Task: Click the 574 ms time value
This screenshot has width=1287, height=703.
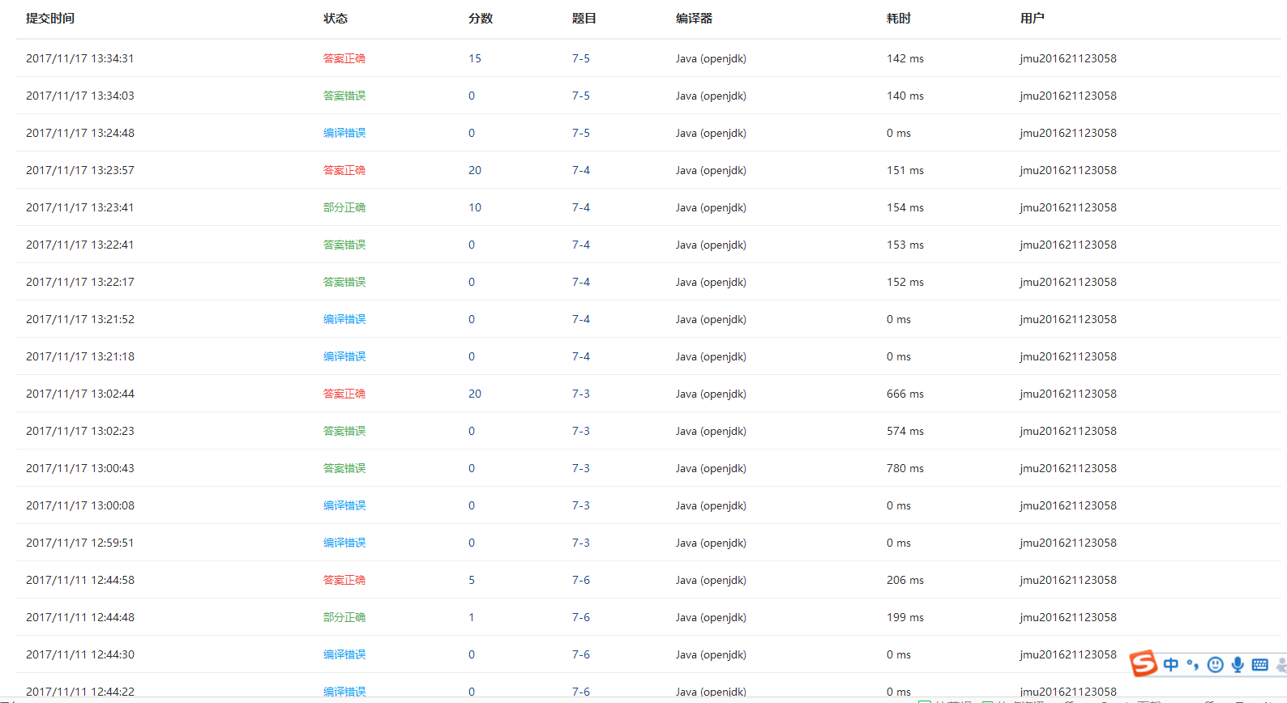Action: tap(905, 431)
